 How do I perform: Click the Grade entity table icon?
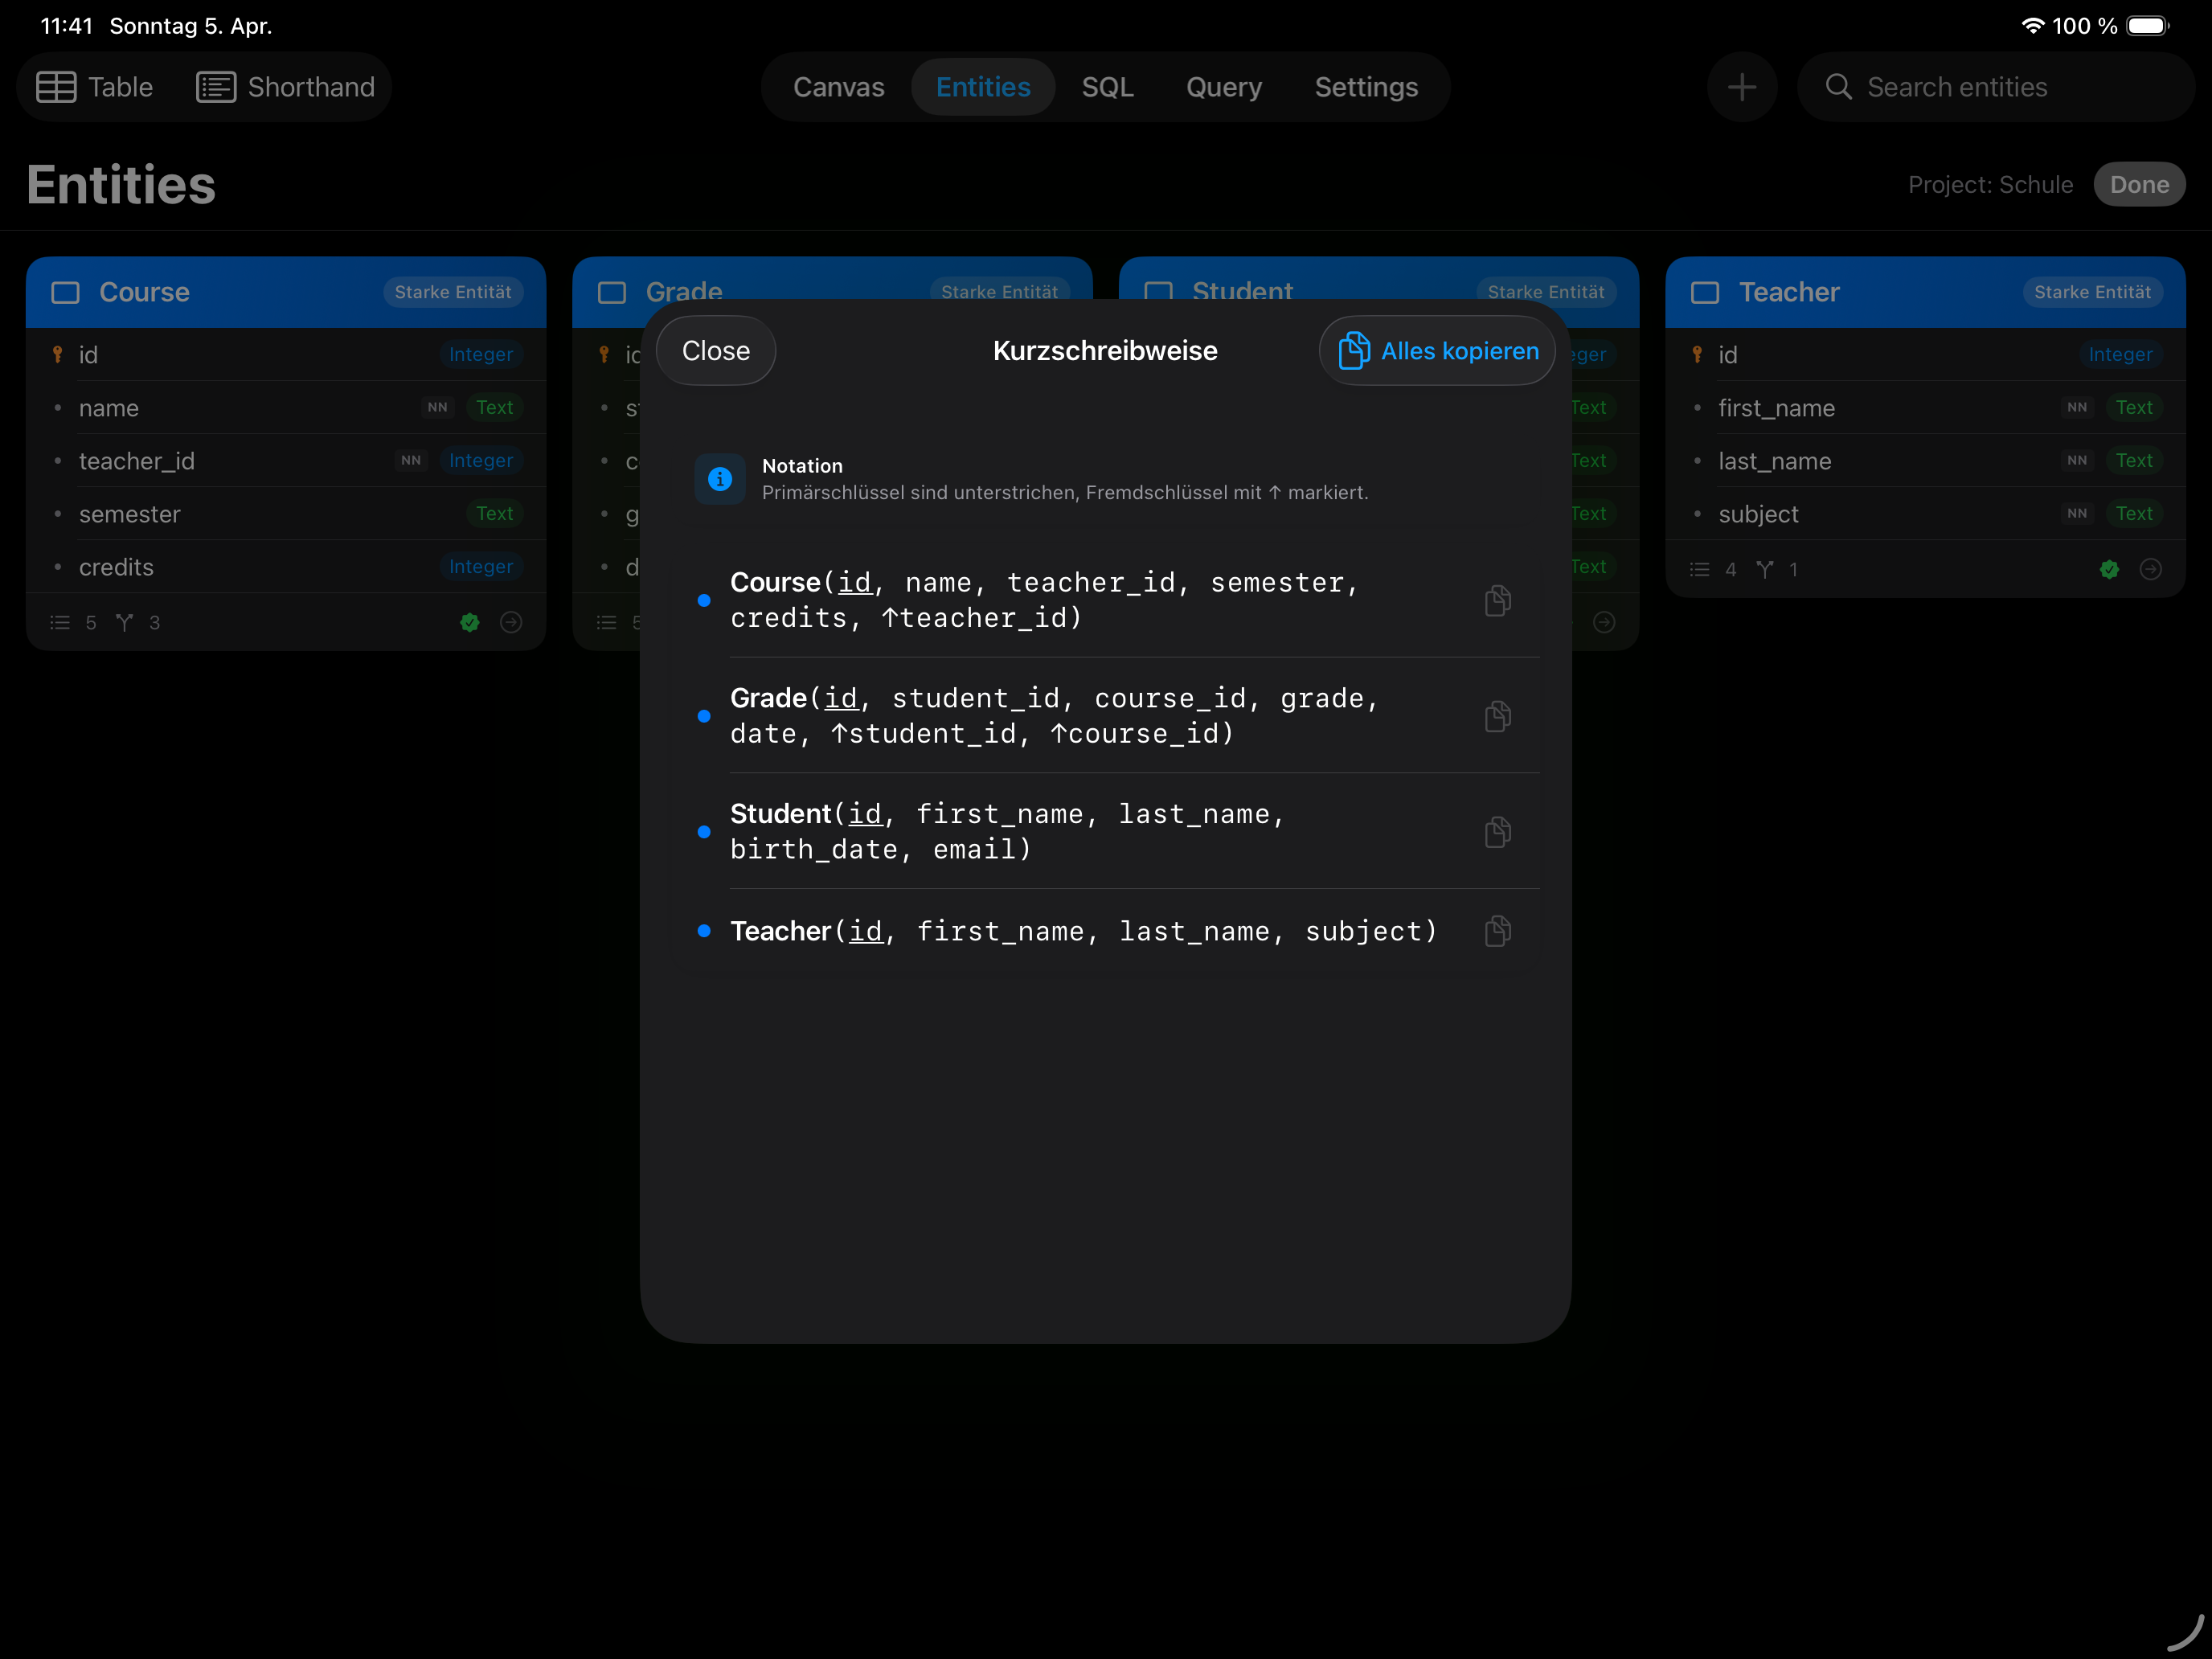click(x=612, y=292)
